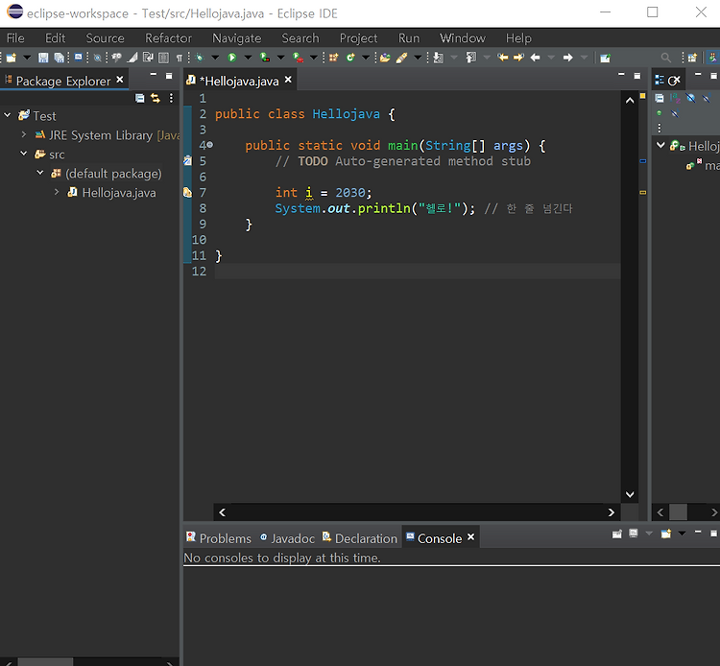Open the Refactor menu

[168, 38]
